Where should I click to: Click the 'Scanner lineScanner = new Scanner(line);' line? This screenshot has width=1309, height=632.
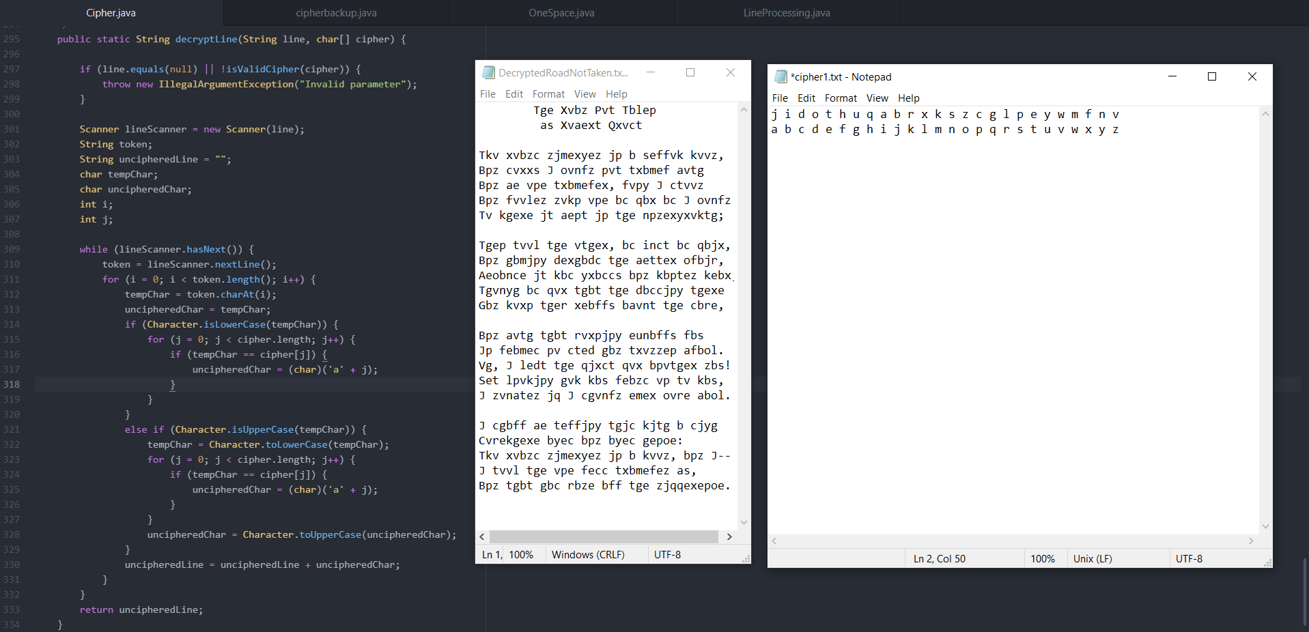(x=192, y=130)
